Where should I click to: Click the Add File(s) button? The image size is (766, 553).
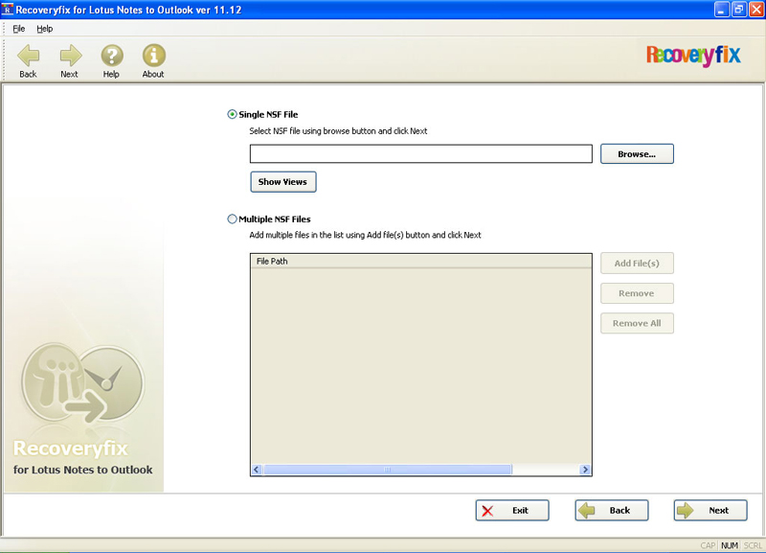[x=637, y=264]
